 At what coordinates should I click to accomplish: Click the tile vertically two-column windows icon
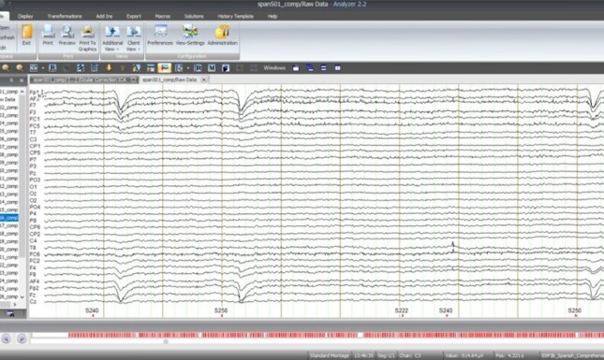pyautogui.click(x=337, y=68)
